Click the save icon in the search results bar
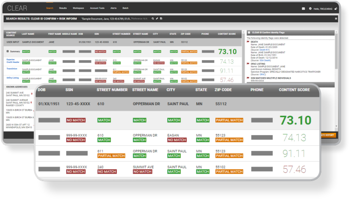 pyautogui.click(x=162, y=19)
